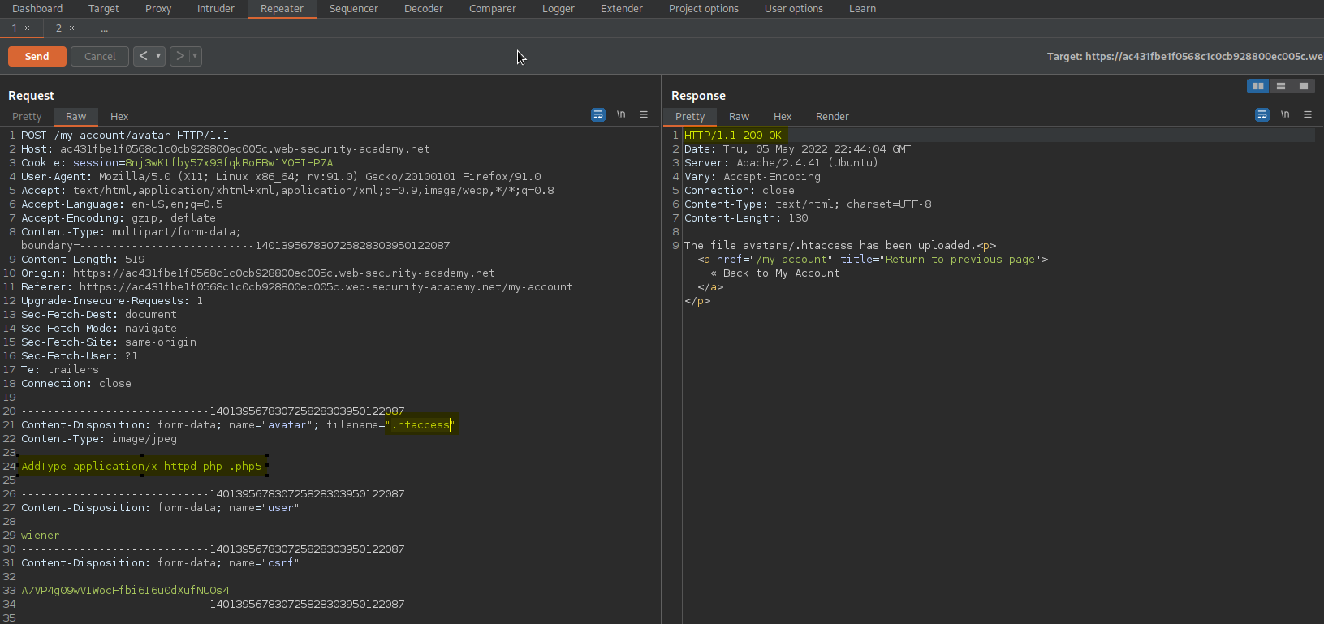Expand the back history dropdown arrow
Viewport: 1324px width, 624px height.
tap(158, 56)
